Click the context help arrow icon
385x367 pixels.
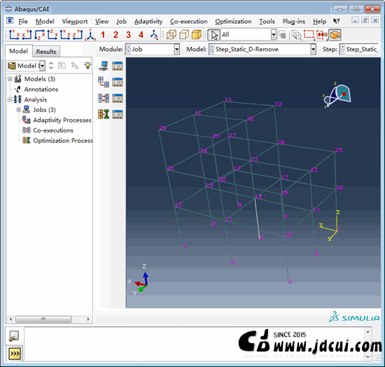pyautogui.click(x=337, y=22)
